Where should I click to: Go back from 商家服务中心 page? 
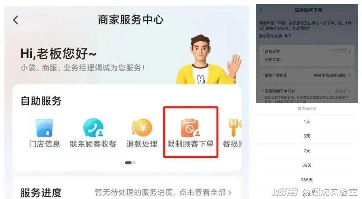(16, 20)
